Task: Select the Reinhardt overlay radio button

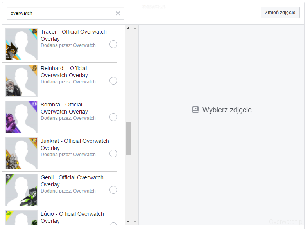Action: click(113, 81)
